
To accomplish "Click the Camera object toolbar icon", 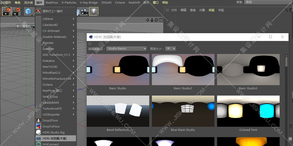I will (85, 12).
